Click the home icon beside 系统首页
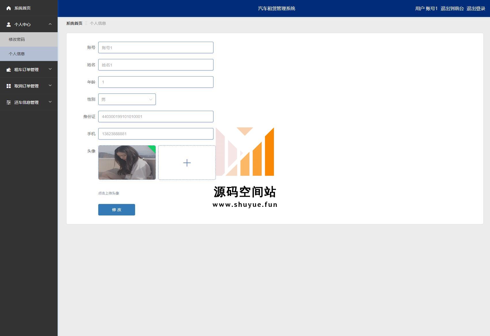 pyautogui.click(x=9, y=8)
